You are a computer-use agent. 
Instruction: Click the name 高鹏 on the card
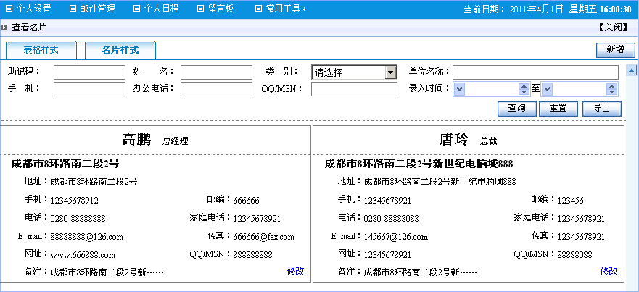tap(136, 140)
